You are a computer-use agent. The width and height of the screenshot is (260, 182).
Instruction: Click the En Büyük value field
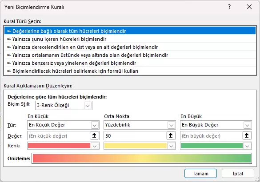point(212,136)
